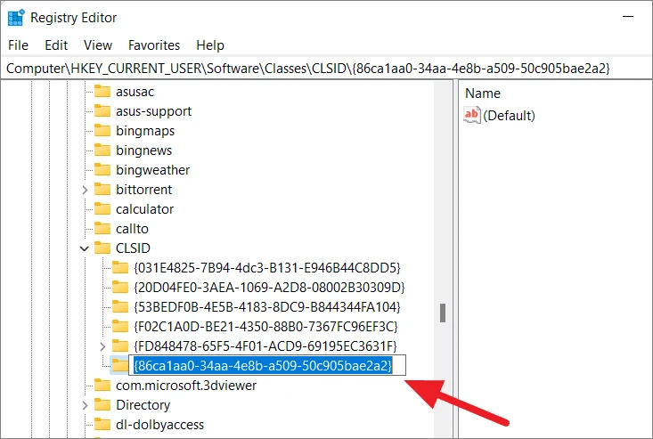Select the (Default) string value icon
Viewport: 653px width, 439px height.
tap(472, 115)
